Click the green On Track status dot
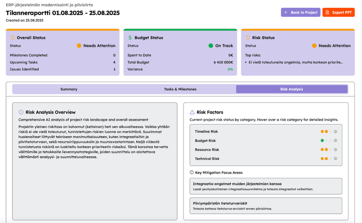362x223 pixels. [x=211, y=46]
